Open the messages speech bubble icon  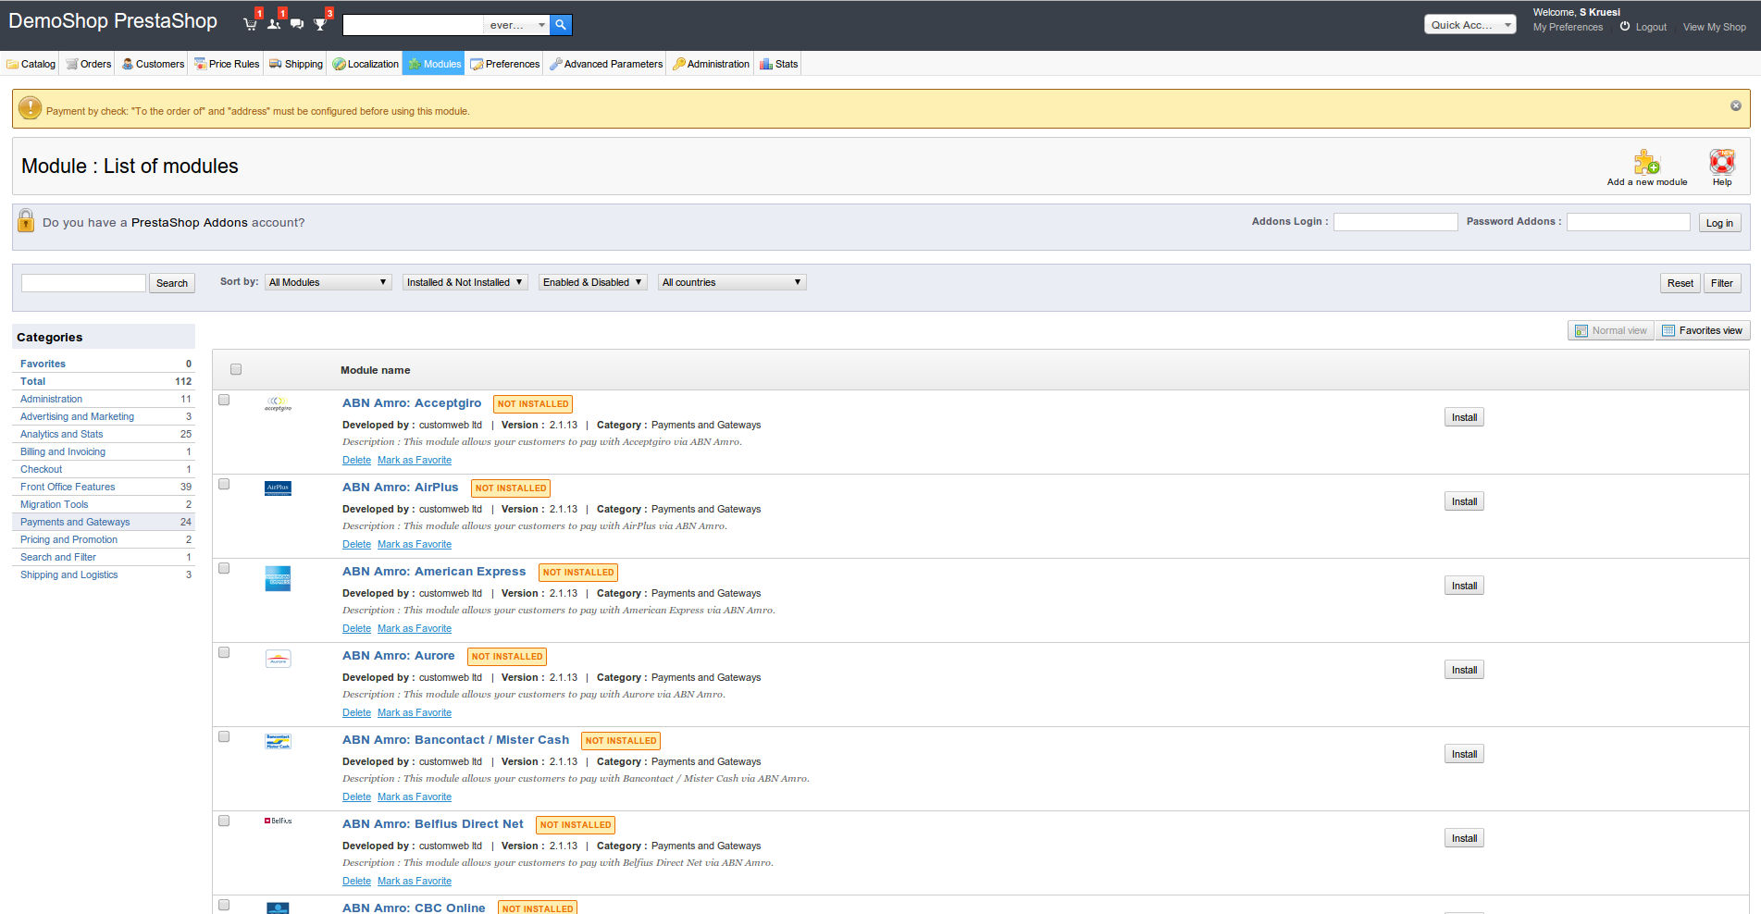[297, 24]
